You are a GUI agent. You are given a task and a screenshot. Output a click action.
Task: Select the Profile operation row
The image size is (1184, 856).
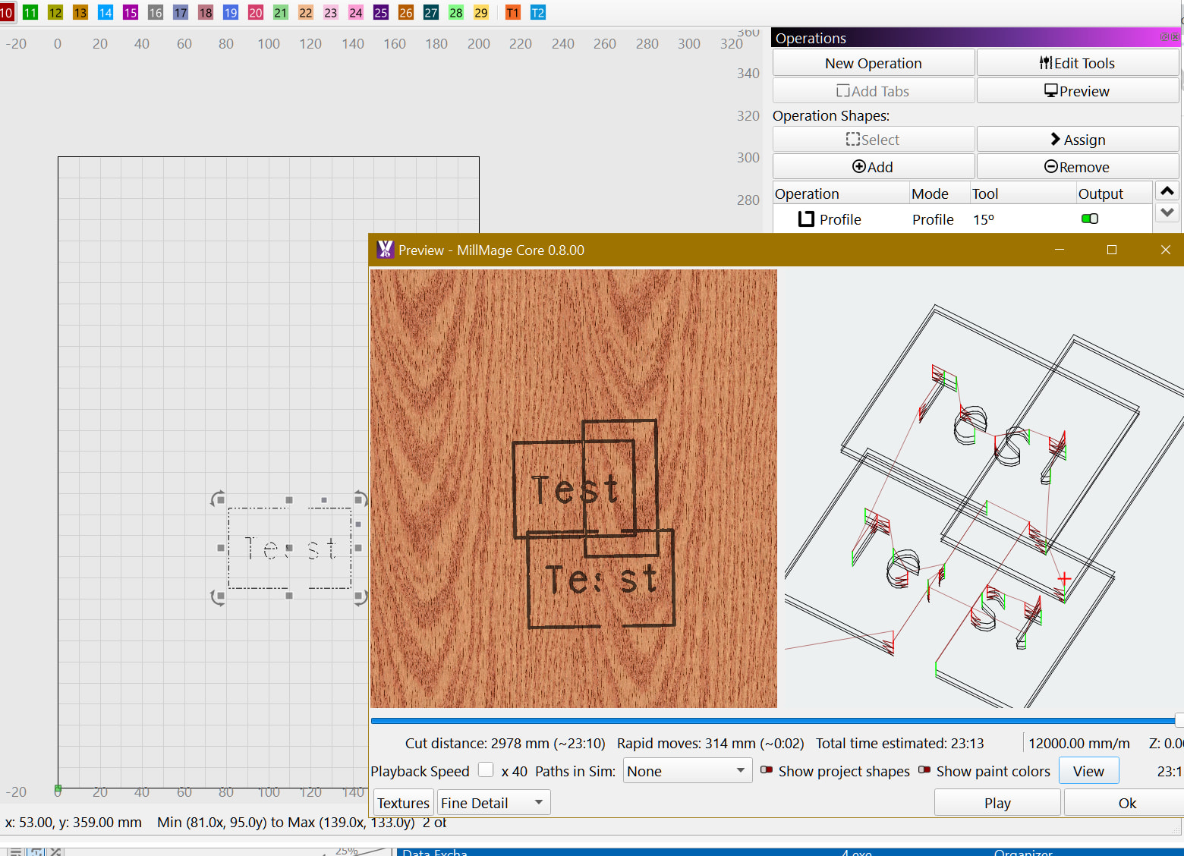[840, 219]
